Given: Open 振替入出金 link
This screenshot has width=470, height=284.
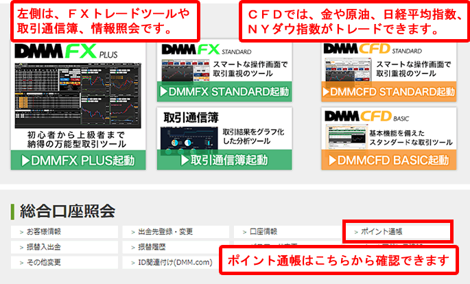Looking at the screenshot, I should [64, 247].
